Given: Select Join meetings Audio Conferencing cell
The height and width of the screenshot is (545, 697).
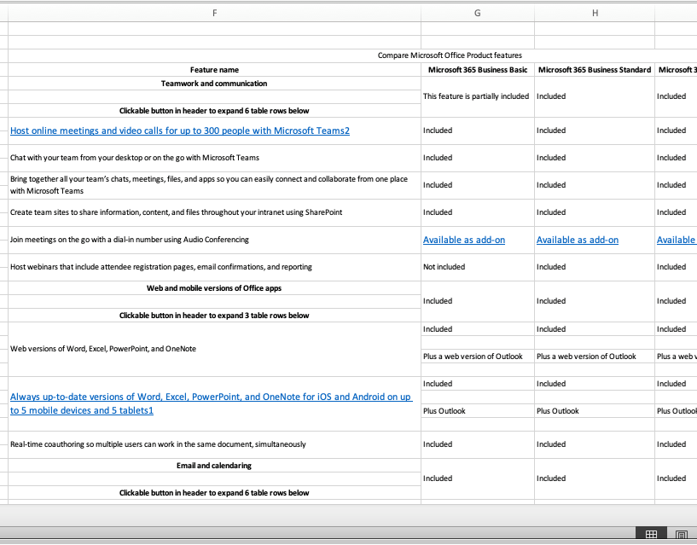Looking at the screenshot, I should pos(214,240).
